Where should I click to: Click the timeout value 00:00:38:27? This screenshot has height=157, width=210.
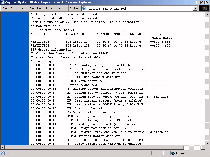click(160, 46)
